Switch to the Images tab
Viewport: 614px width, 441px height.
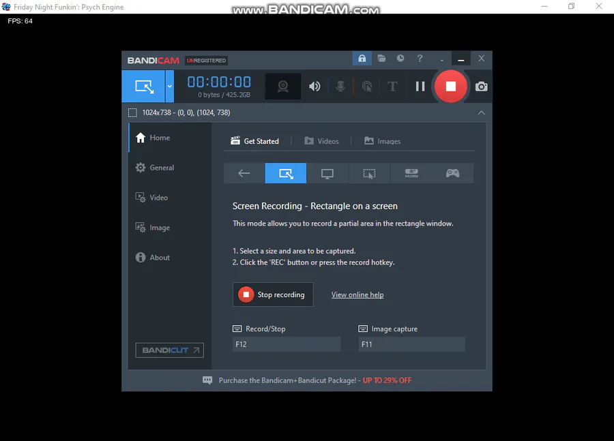click(x=382, y=141)
